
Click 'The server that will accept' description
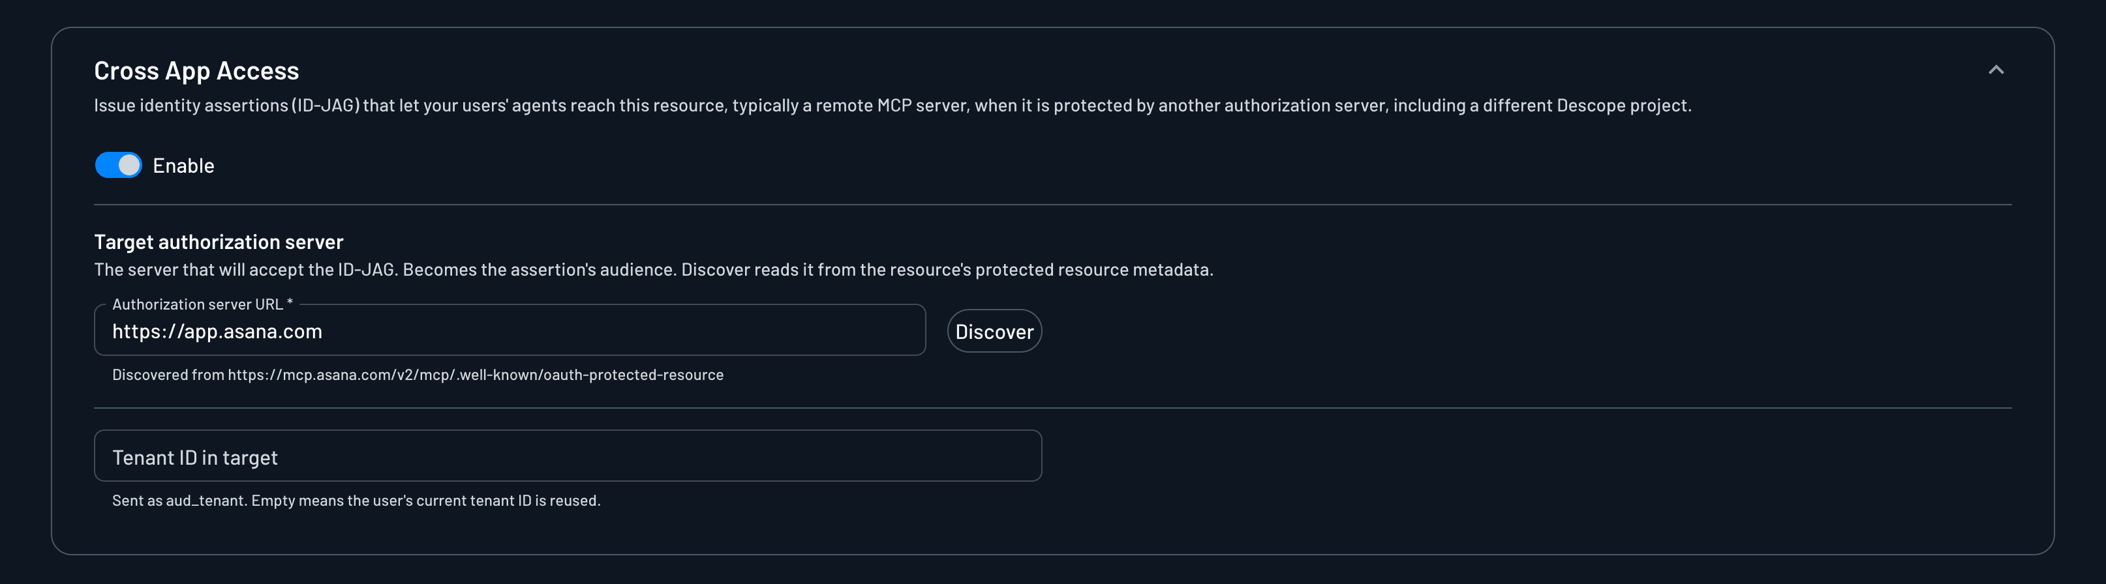[653, 270]
